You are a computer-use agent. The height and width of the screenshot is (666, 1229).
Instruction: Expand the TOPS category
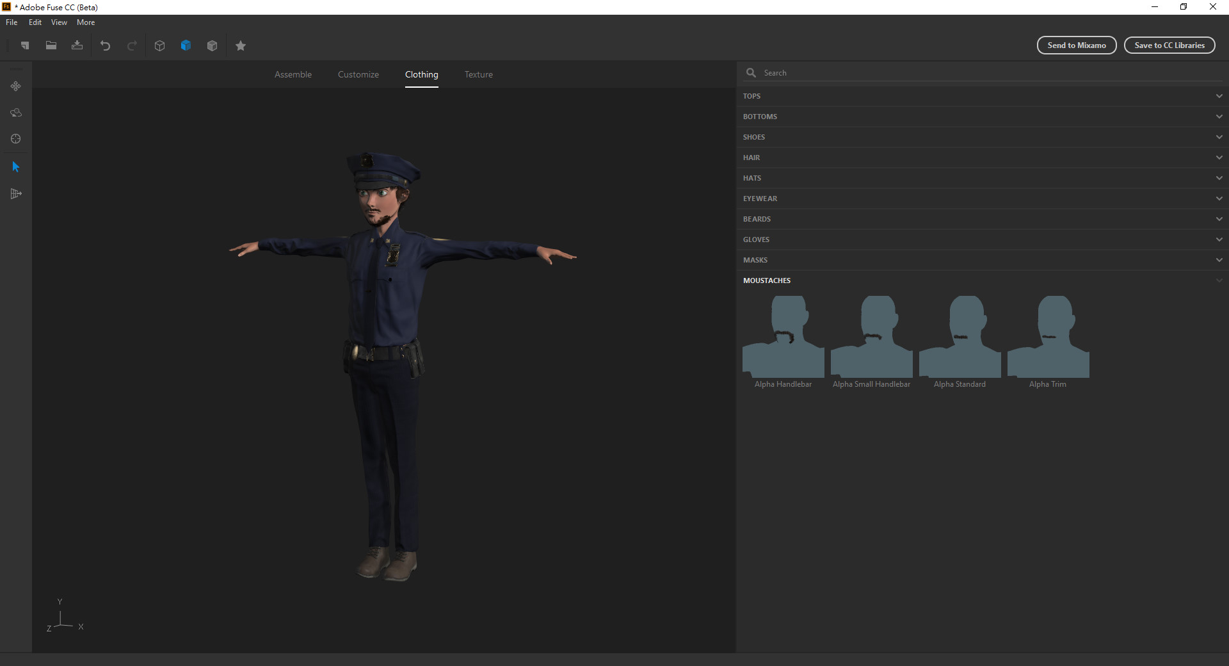[983, 96]
